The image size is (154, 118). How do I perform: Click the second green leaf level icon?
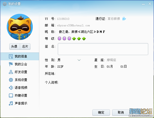click(x=79, y=39)
